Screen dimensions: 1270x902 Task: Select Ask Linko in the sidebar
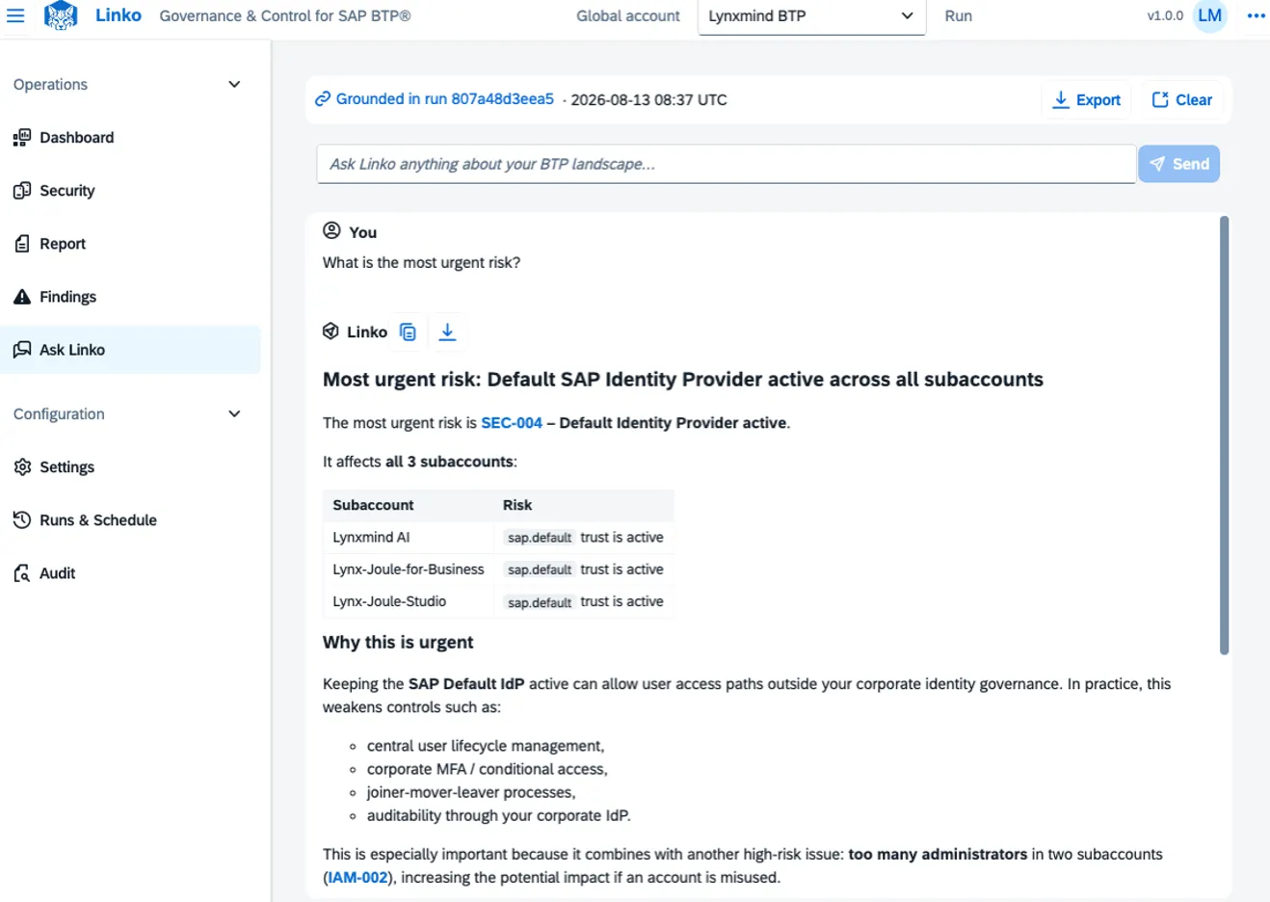[130, 350]
